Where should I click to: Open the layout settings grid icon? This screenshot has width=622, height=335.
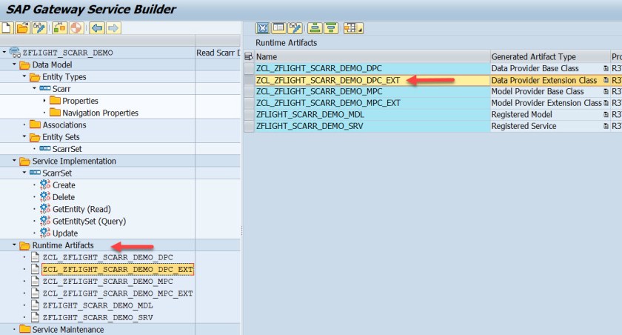[350, 28]
